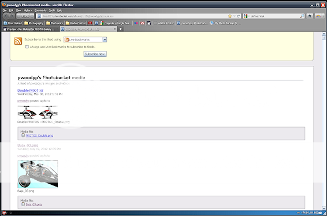Close the pwoodyp's Photobucket media tab
Viewport: 327px width, 216px height.
114,29
